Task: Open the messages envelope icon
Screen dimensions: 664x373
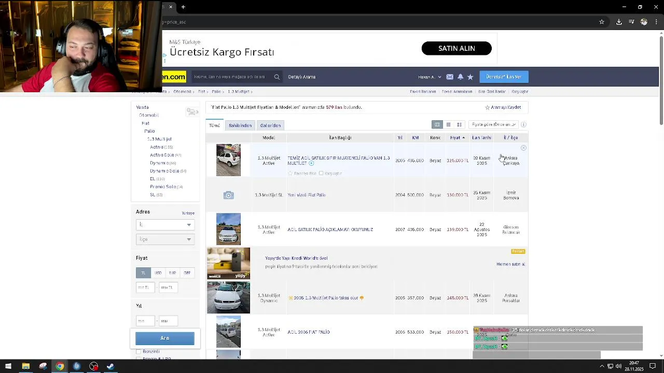Action: tap(450, 77)
